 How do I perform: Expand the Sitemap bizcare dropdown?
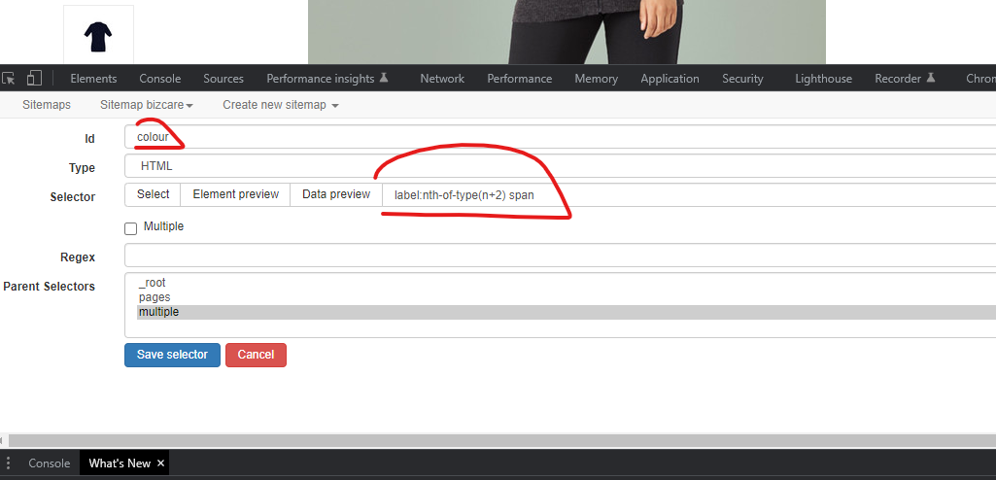pyautogui.click(x=147, y=105)
